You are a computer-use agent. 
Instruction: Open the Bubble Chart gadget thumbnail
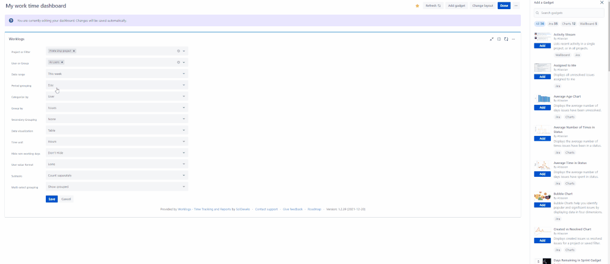(542, 196)
